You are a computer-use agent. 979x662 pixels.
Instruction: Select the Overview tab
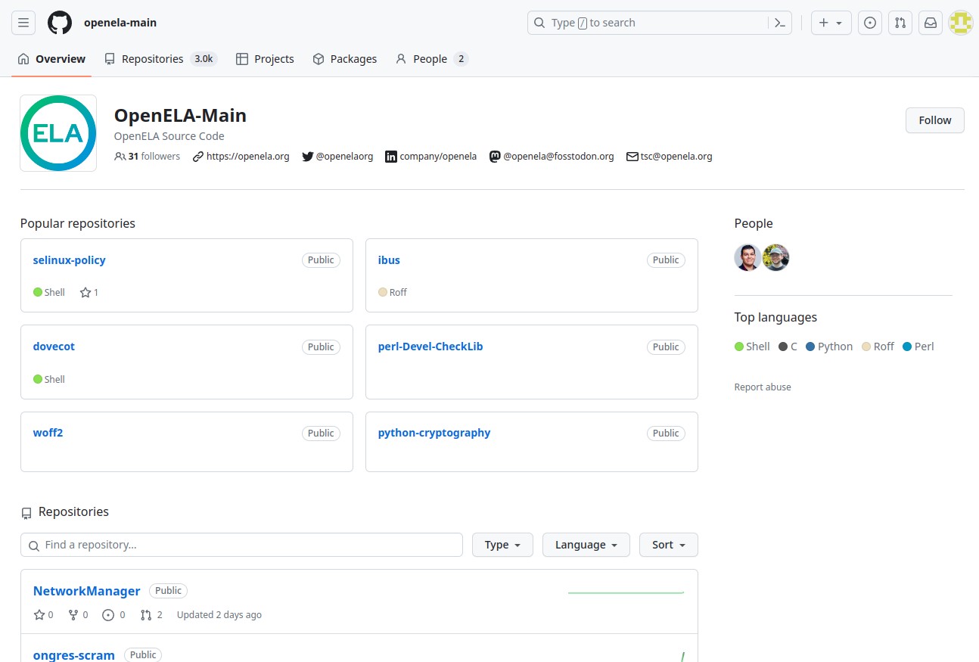(51, 59)
